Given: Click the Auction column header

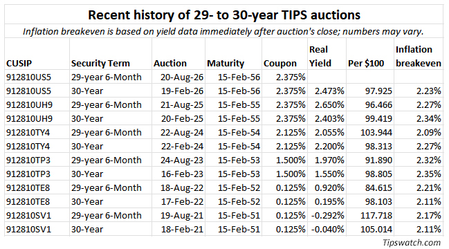Looking at the screenshot, I should click(170, 63).
